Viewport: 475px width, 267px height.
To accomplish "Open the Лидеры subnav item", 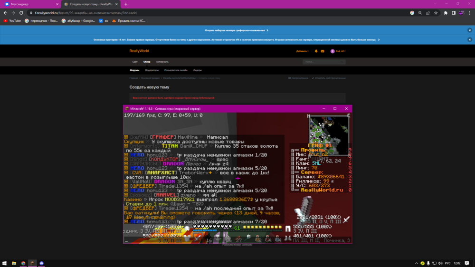I will pyautogui.click(x=197, y=70).
